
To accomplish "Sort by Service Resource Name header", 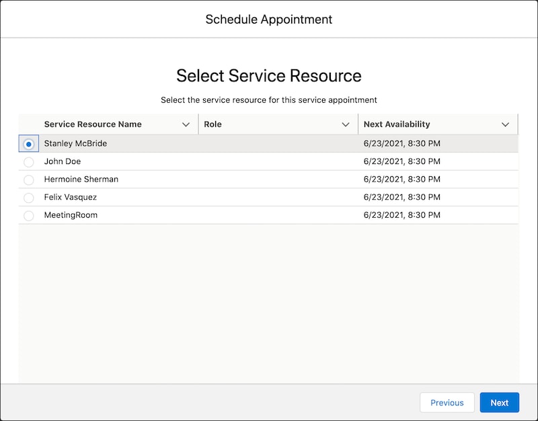I will [93, 124].
